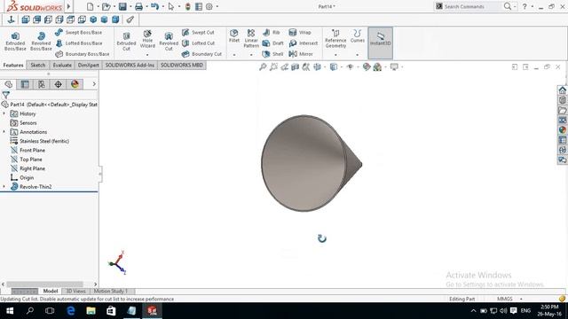Screen dimensions: 568x319
Task: Open the DisplayManager tab
Action: tap(75, 84)
